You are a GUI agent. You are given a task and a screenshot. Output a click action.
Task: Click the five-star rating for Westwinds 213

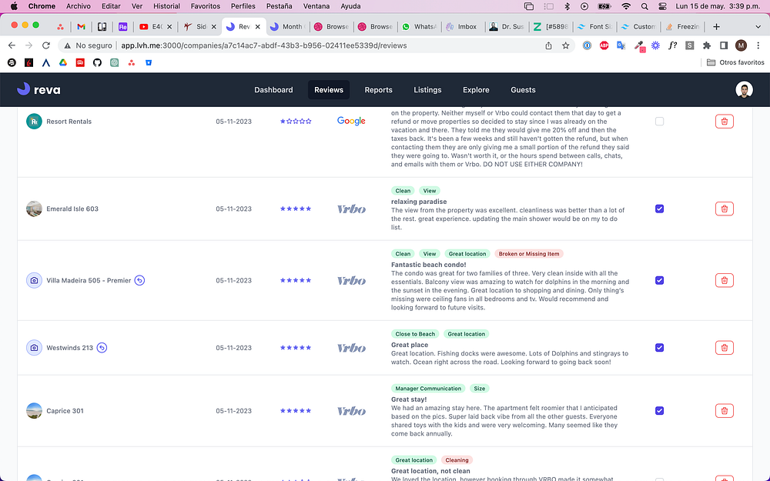296,348
